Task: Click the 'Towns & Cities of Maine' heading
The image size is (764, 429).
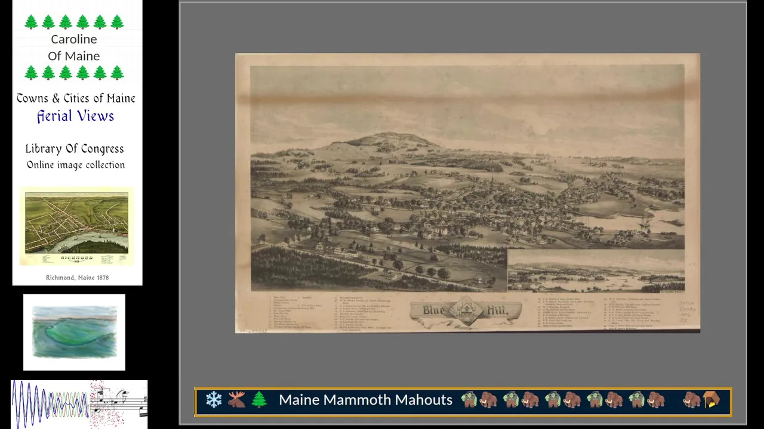Action: click(76, 98)
